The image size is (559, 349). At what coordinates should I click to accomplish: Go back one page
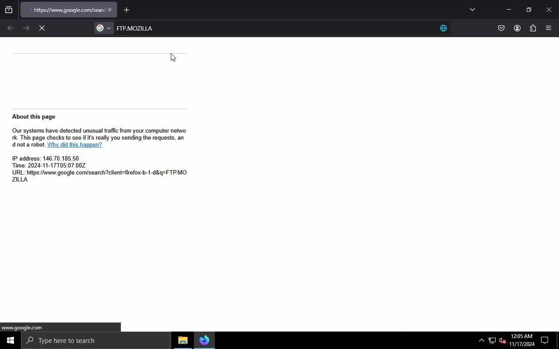click(10, 28)
